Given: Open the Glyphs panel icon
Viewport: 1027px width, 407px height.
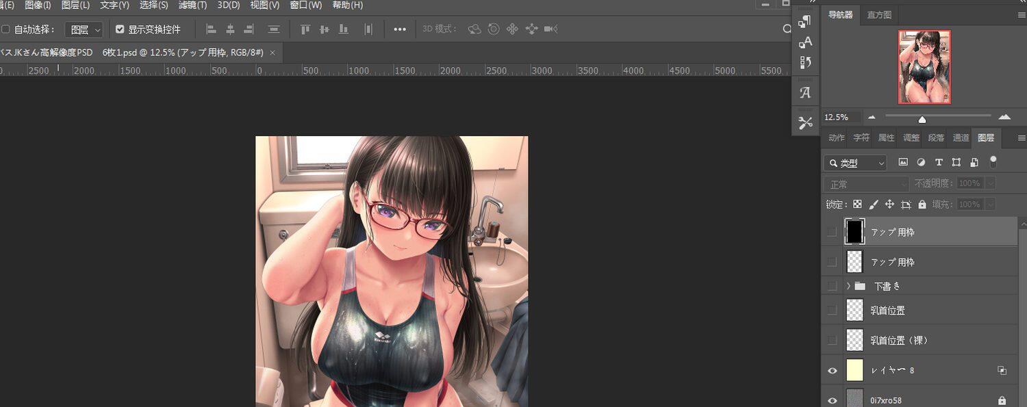Looking at the screenshot, I should (805, 92).
